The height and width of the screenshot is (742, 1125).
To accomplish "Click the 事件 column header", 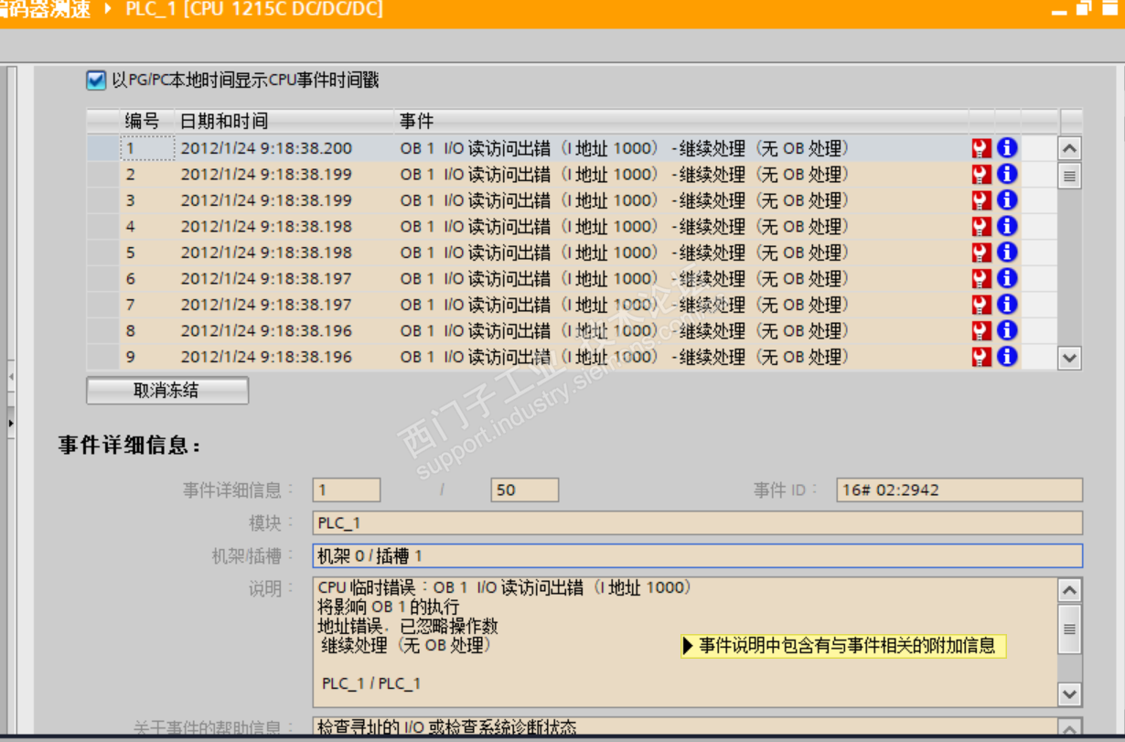I will (681, 121).
